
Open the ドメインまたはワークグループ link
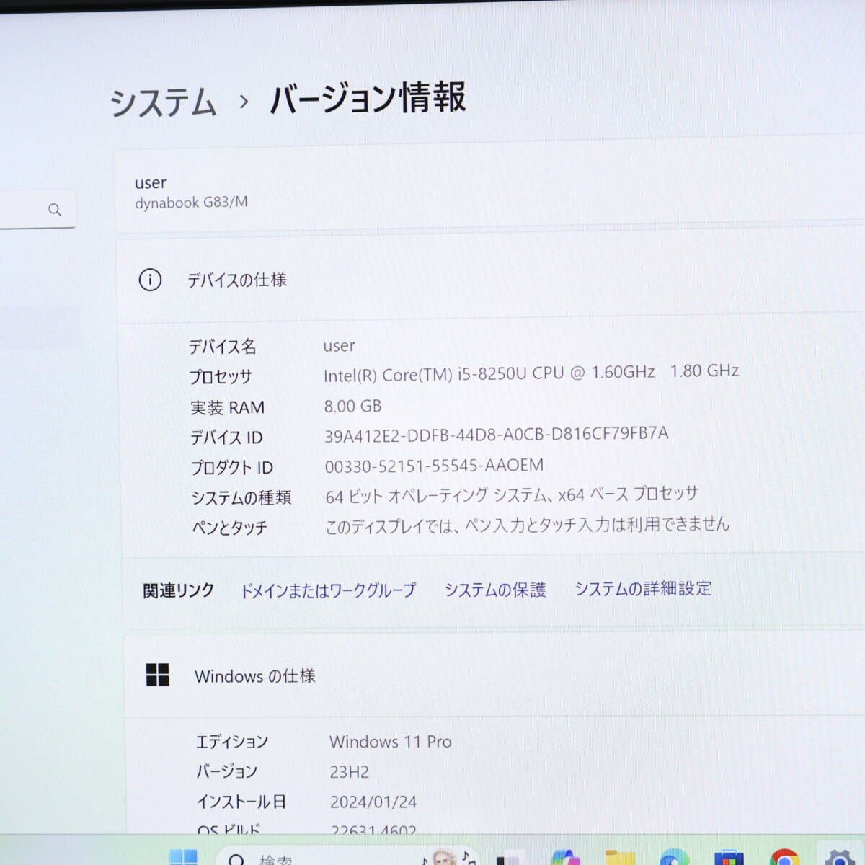[328, 590]
